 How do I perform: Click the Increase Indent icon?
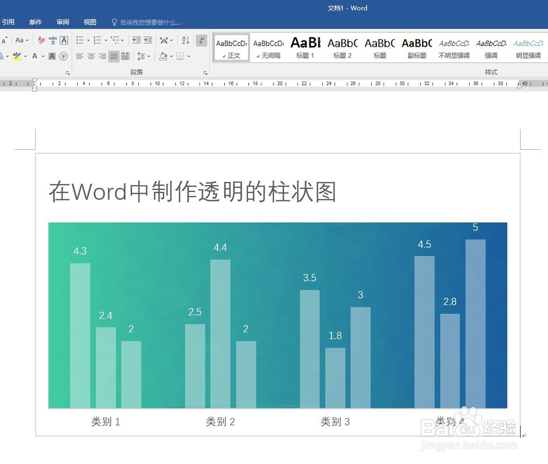click(148, 40)
